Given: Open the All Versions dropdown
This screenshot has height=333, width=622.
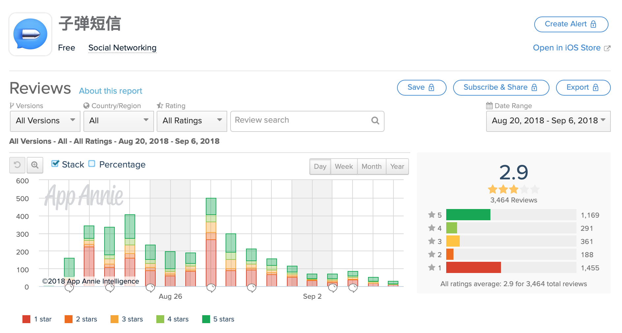Looking at the screenshot, I should [x=45, y=121].
